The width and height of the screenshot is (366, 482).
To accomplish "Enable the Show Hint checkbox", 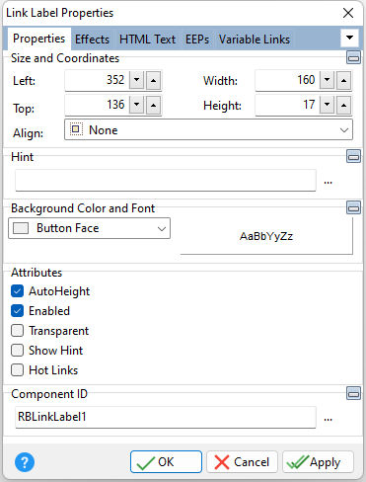I will (x=17, y=351).
